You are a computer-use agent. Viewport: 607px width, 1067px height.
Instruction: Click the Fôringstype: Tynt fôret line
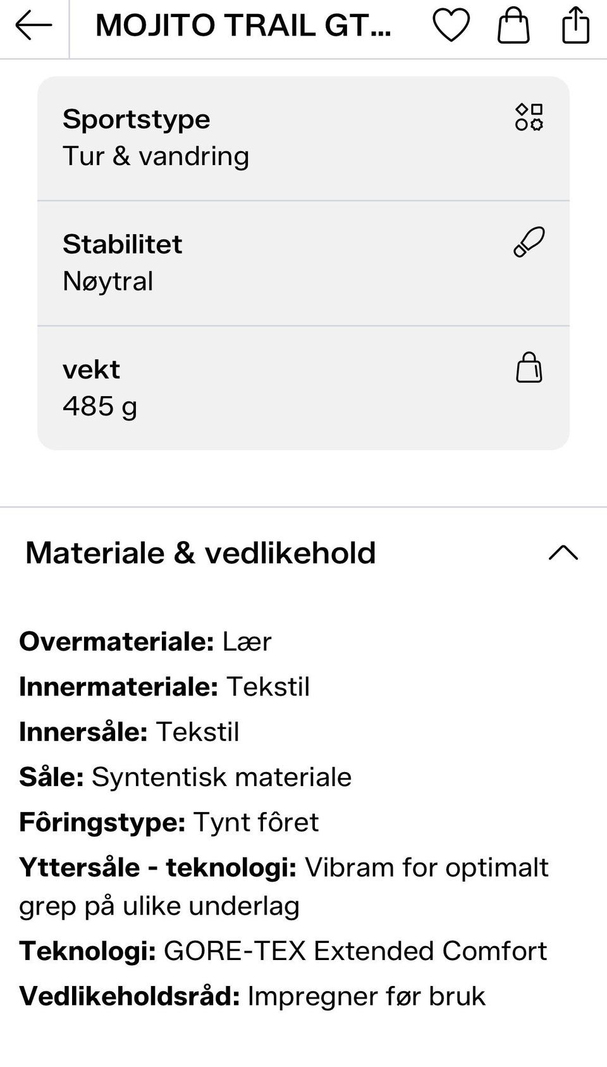[x=169, y=822]
